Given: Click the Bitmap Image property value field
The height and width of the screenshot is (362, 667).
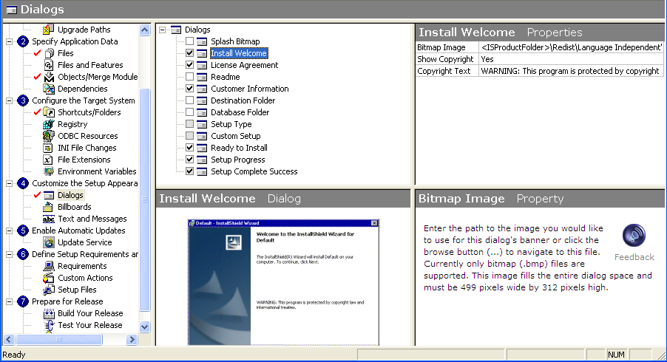Looking at the screenshot, I should click(x=572, y=47).
